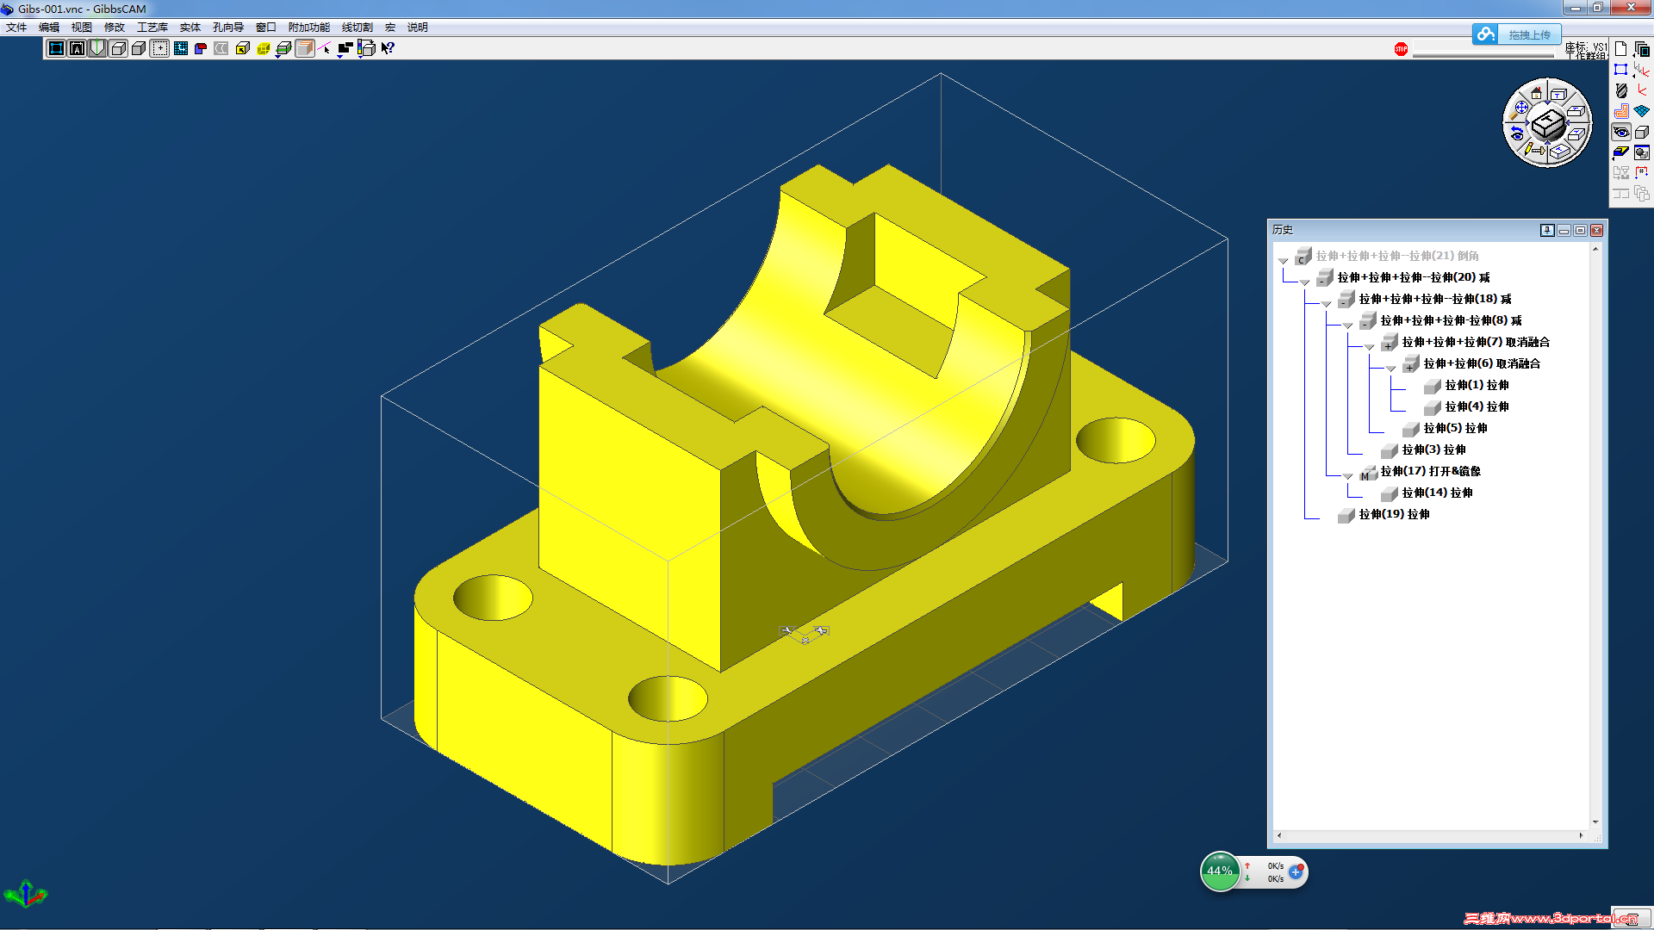
Task: Click the isometric box in the wheel center
Action: coord(1548,124)
